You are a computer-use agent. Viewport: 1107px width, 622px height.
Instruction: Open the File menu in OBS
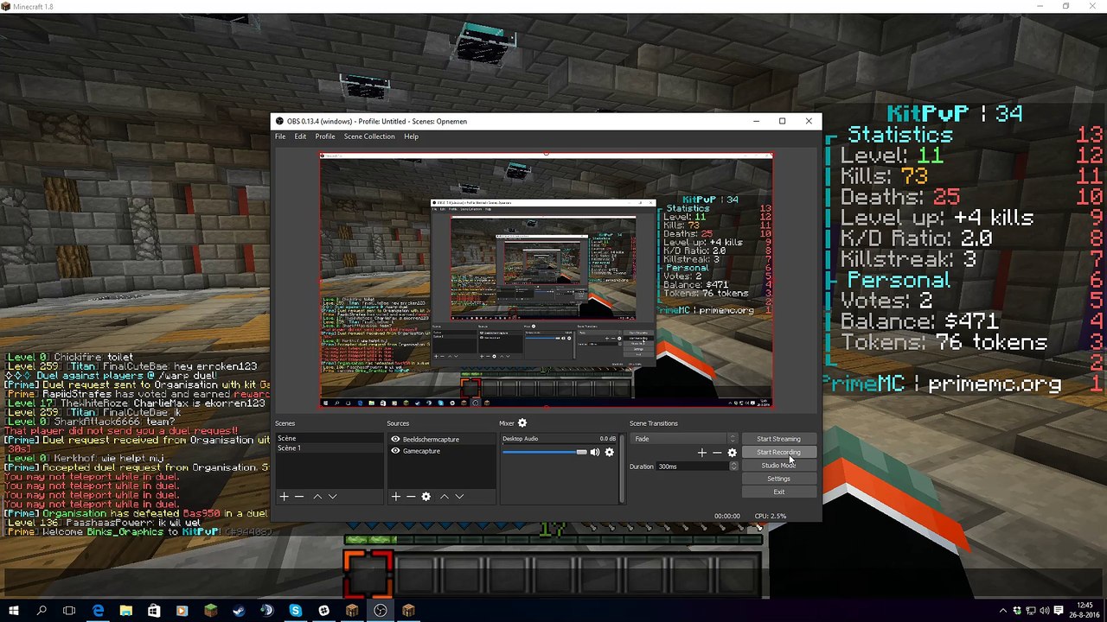point(280,136)
